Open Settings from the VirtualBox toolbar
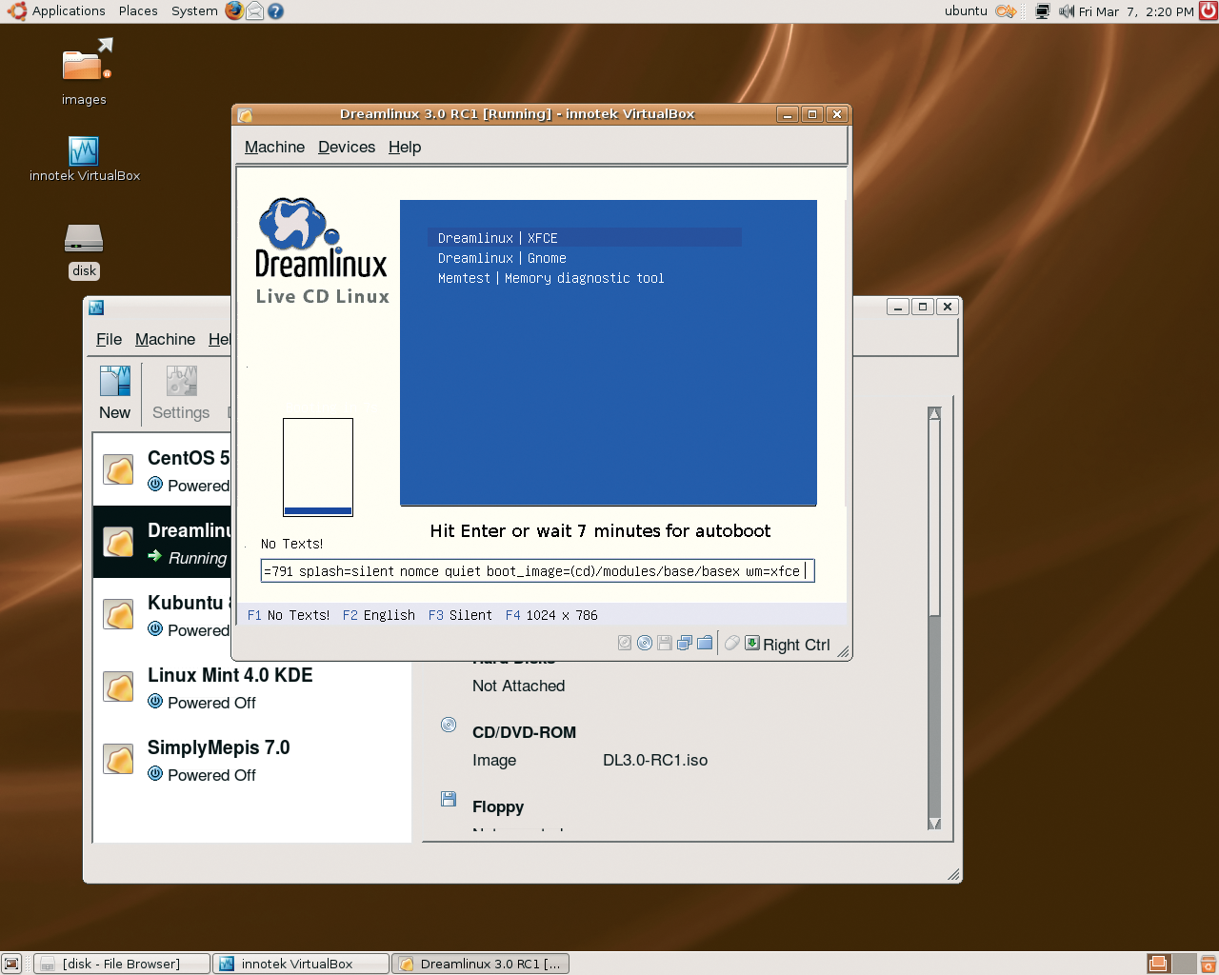The image size is (1219, 975). [x=181, y=392]
